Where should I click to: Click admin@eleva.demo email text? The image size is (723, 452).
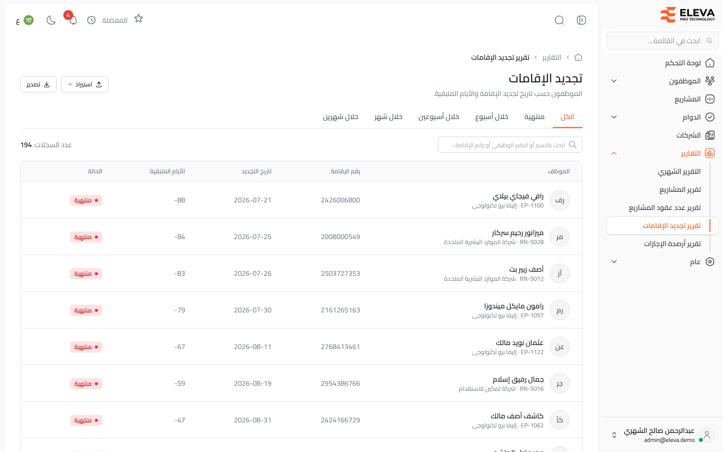click(x=669, y=440)
